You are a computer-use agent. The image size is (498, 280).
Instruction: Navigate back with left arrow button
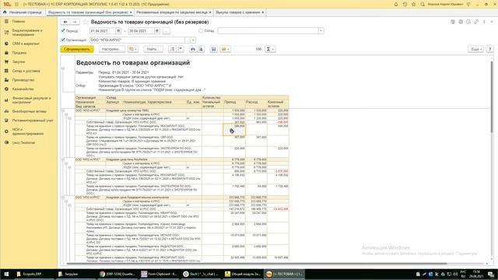coord(65,22)
